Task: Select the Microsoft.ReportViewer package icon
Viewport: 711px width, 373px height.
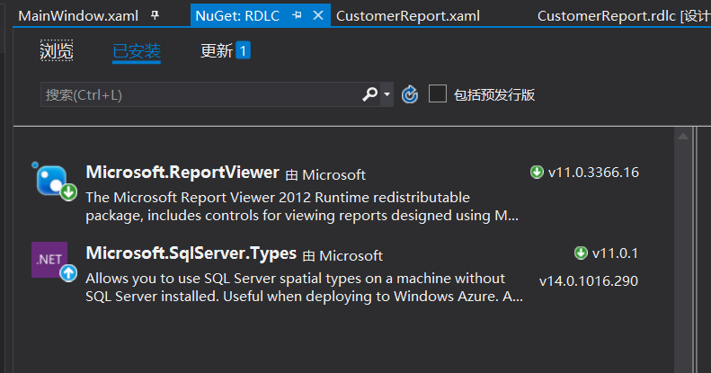Action: coord(54,181)
